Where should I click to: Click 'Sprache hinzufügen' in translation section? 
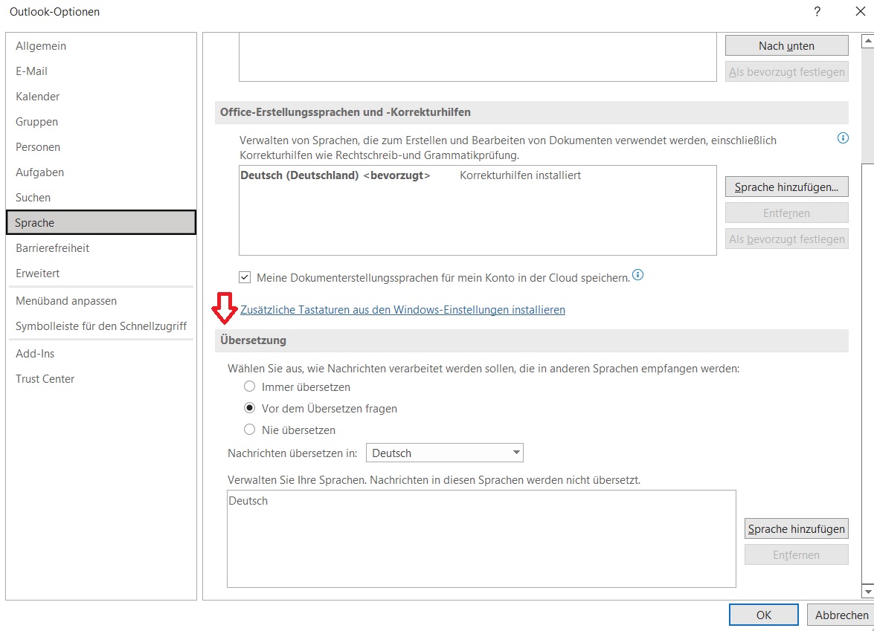[796, 528]
